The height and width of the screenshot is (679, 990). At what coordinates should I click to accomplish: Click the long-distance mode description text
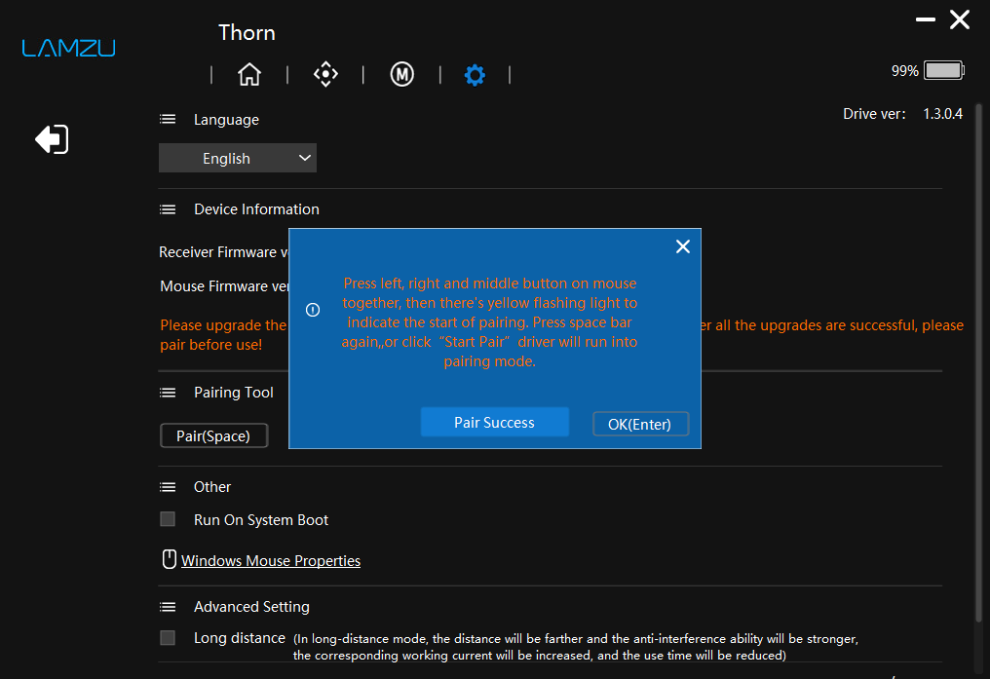[575, 647]
